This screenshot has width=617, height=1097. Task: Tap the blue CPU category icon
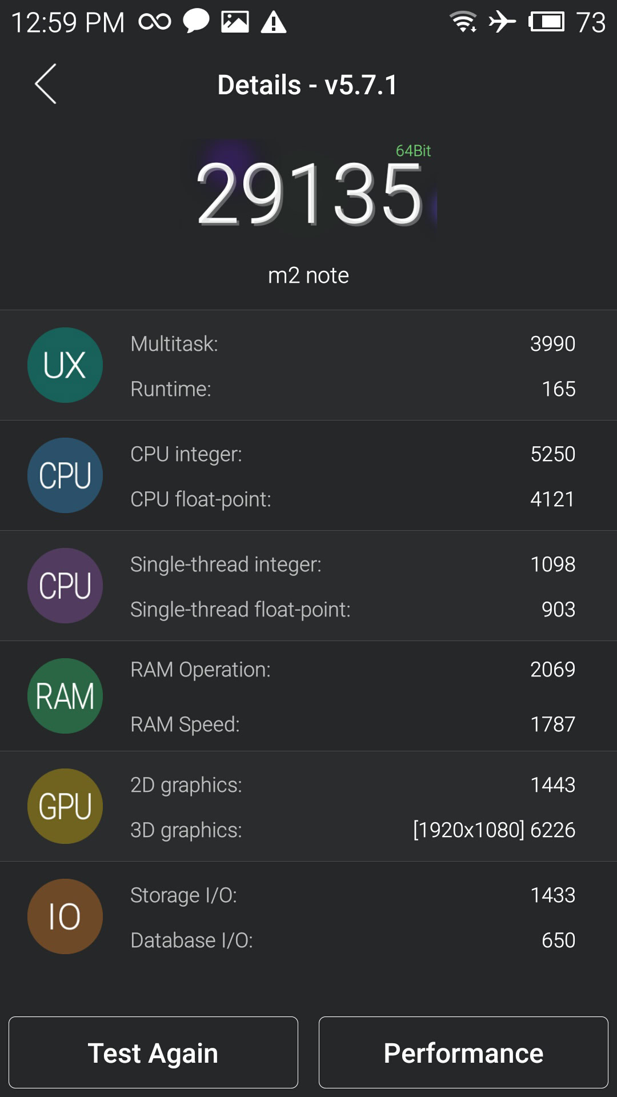[x=65, y=475]
